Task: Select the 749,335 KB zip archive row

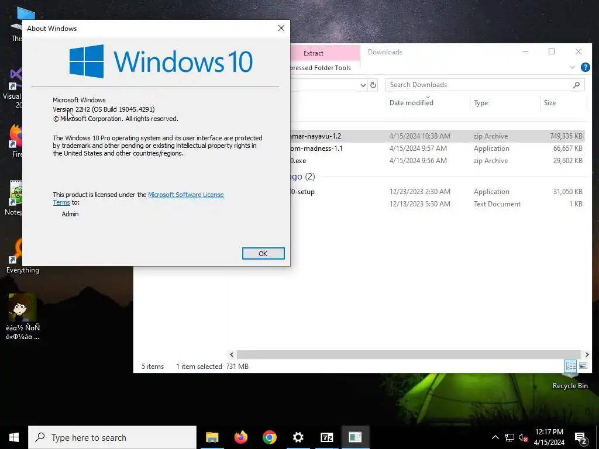Action: click(x=437, y=136)
